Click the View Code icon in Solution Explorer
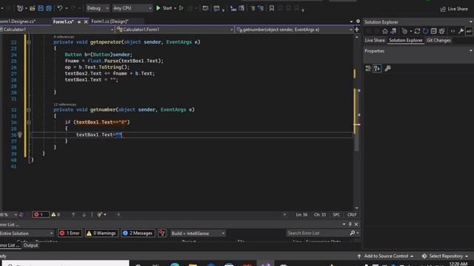This screenshot has height=266, width=474. pos(453,31)
